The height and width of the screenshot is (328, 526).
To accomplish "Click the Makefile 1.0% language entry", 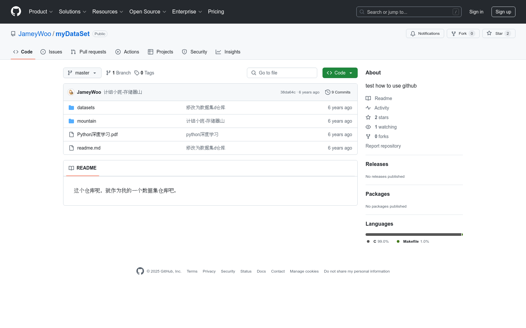I will coord(413,241).
